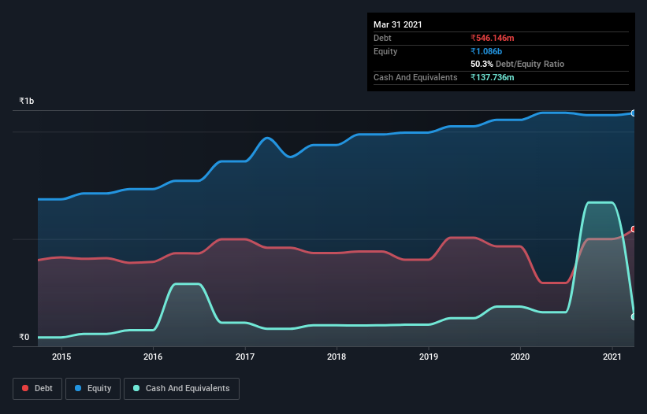
Task: Click the teal Cash And Equivalents legend dot
Action: 136,388
